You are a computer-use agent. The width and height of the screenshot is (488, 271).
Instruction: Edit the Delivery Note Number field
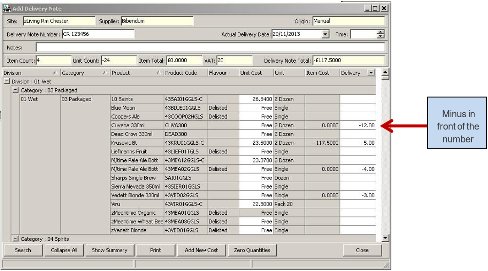point(98,34)
